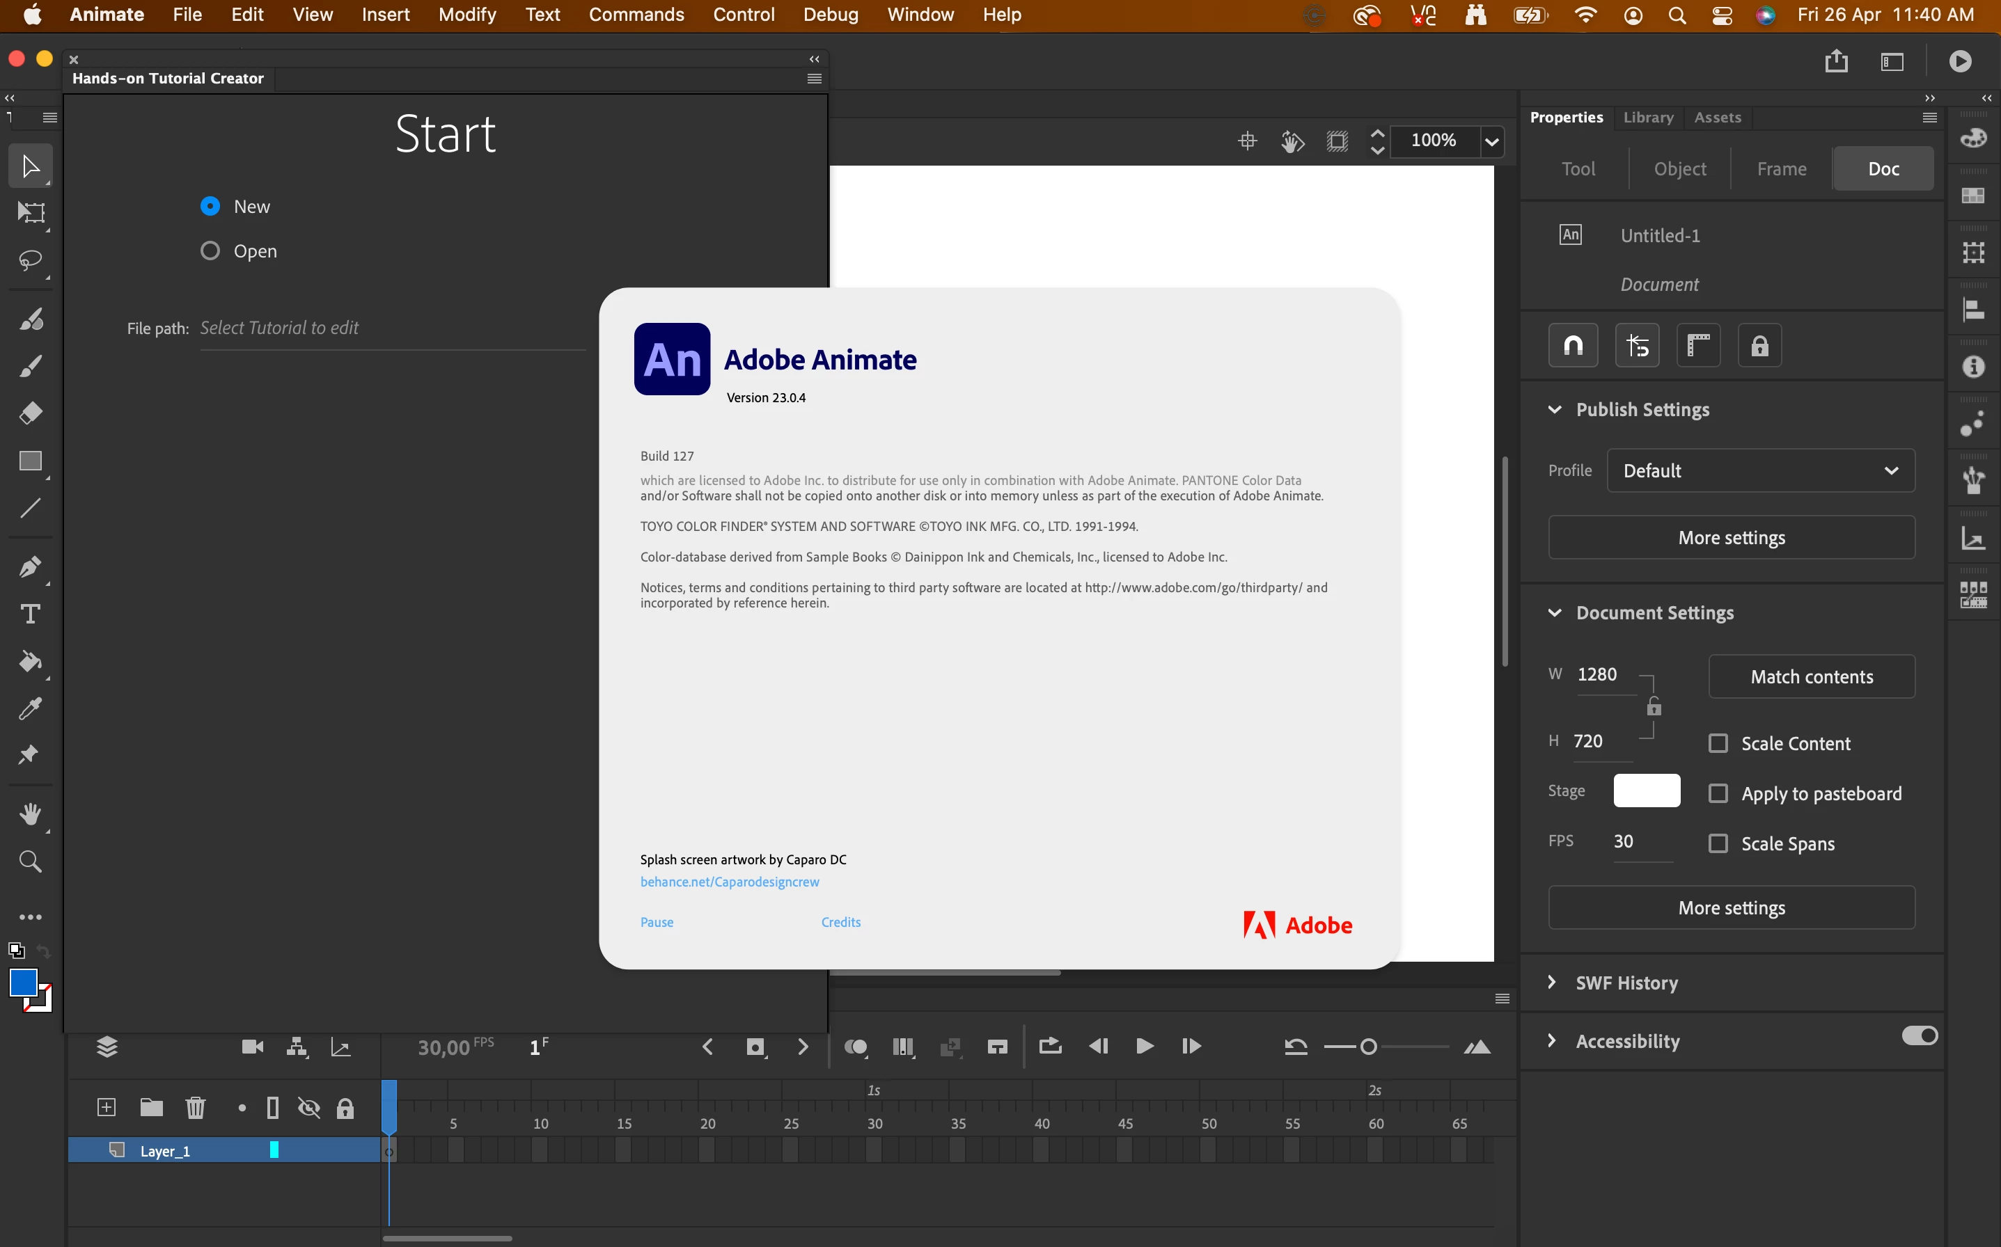The width and height of the screenshot is (2001, 1247).
Task: Switch to the Library tab
Action: (x=1648, y=117)
